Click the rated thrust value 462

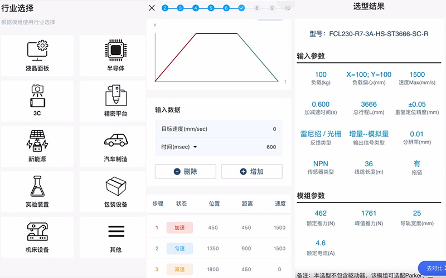(321, 214)
